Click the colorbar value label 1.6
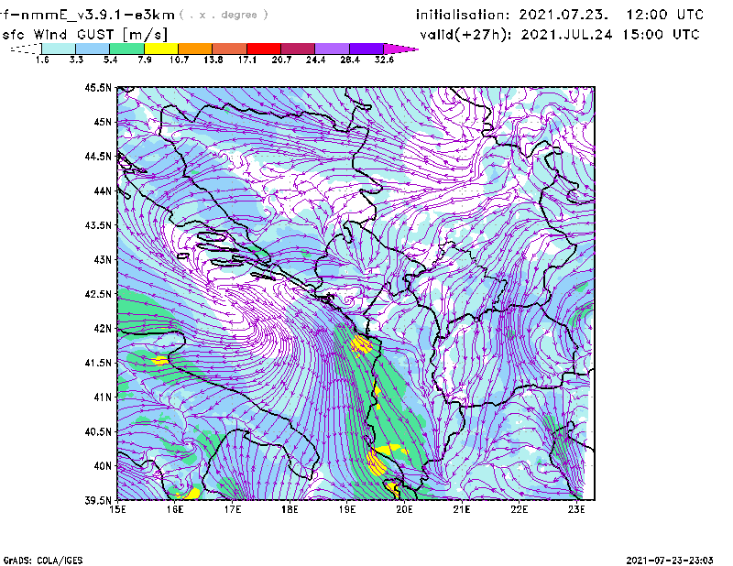 42,60
